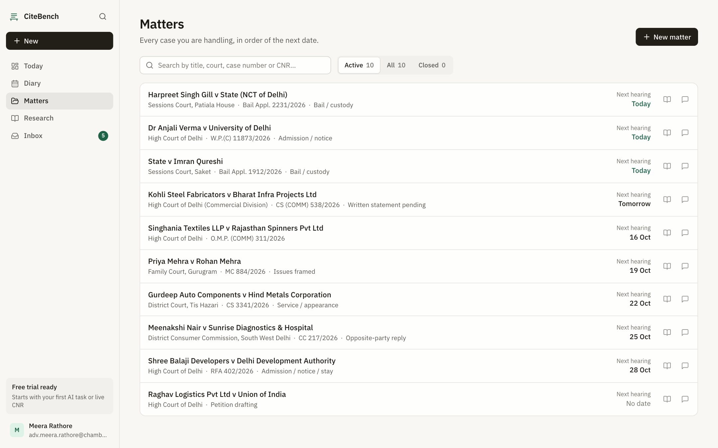Viewport: 718px width, 448px height.
Task: Open research icon for Gurdeep Auto Components
Action: pos(667,299)
